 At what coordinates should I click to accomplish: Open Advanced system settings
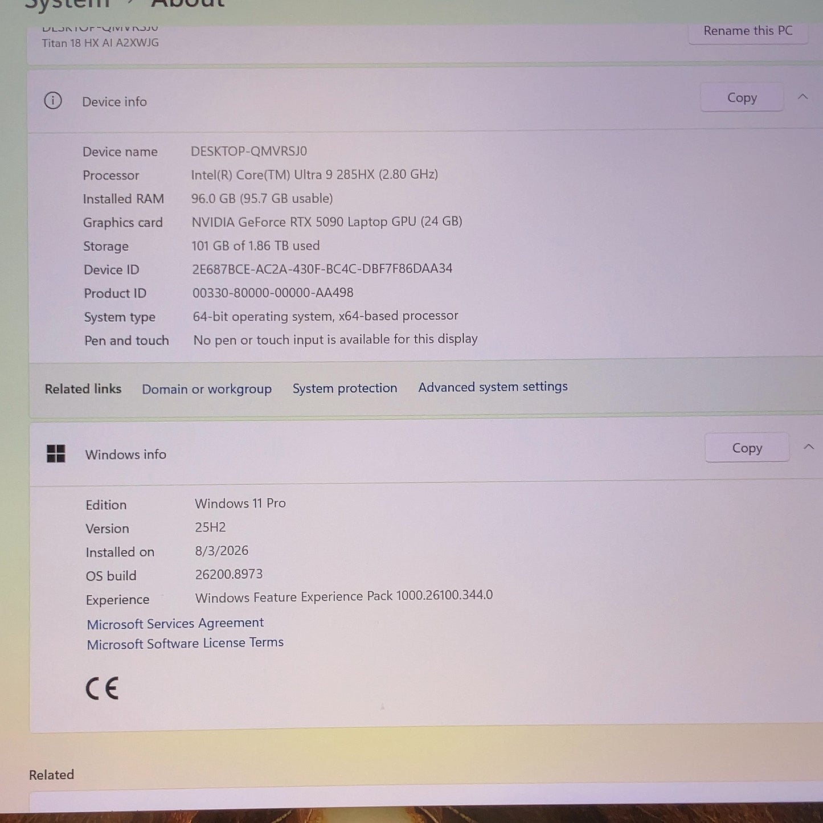[x=493, y=387]
